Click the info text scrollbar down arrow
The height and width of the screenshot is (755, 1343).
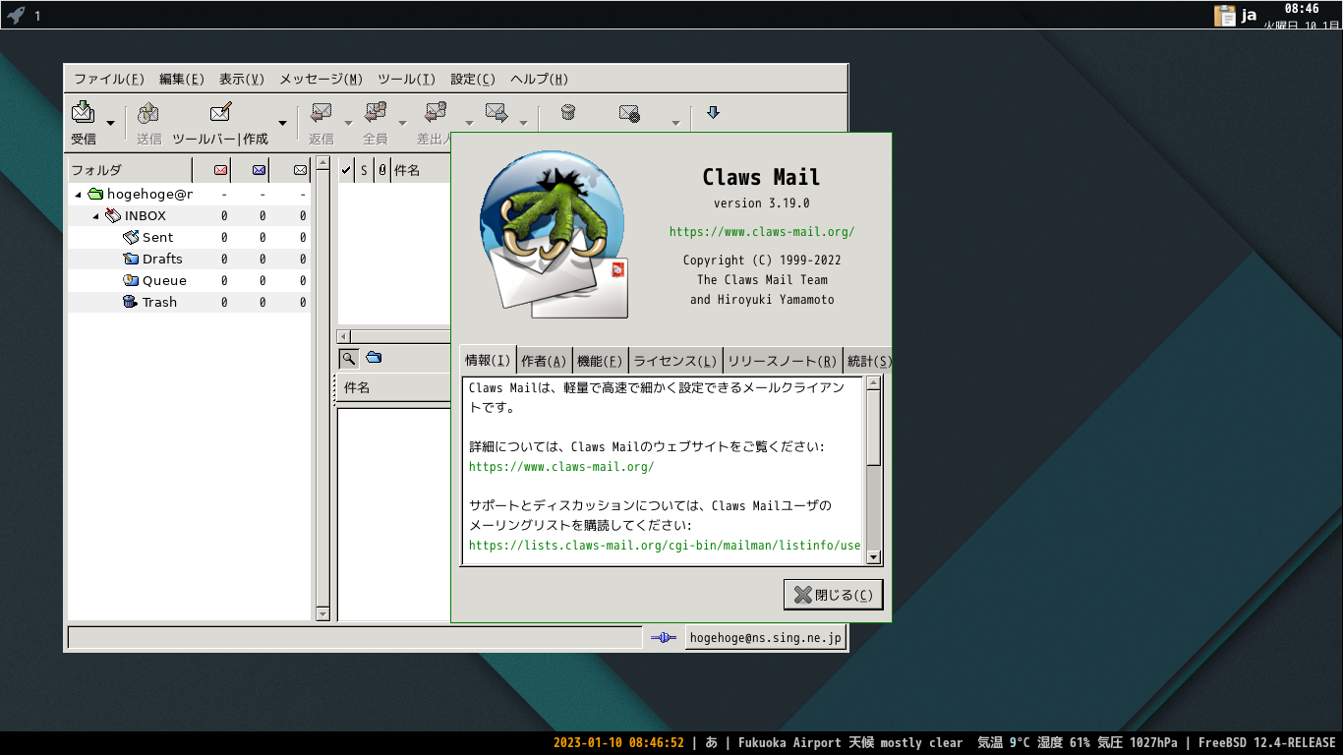coord(873,557)
